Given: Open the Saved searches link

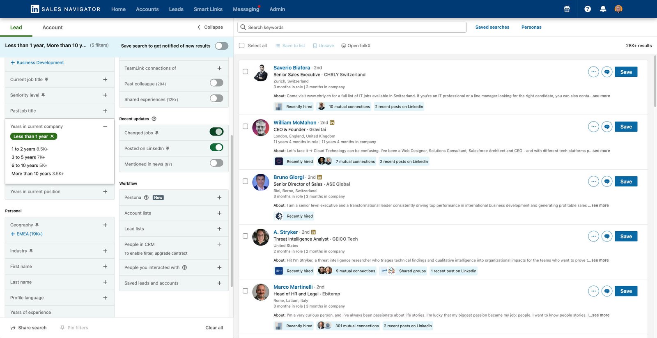Looking at the screenshot, I should coord(492,27).
